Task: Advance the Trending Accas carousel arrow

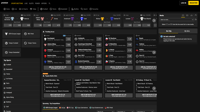Action: (154, 52)
